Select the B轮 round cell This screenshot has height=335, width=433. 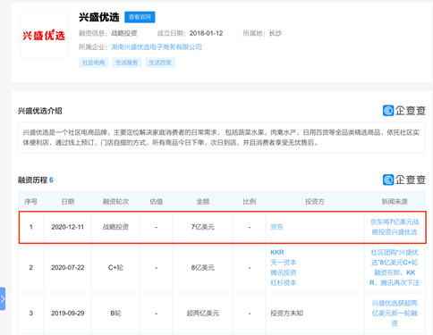115,313
